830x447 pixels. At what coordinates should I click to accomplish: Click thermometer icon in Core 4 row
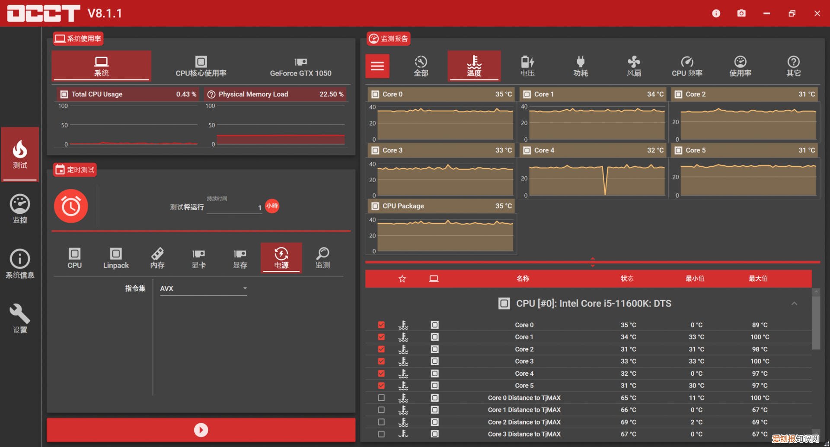tap(403, 373)
